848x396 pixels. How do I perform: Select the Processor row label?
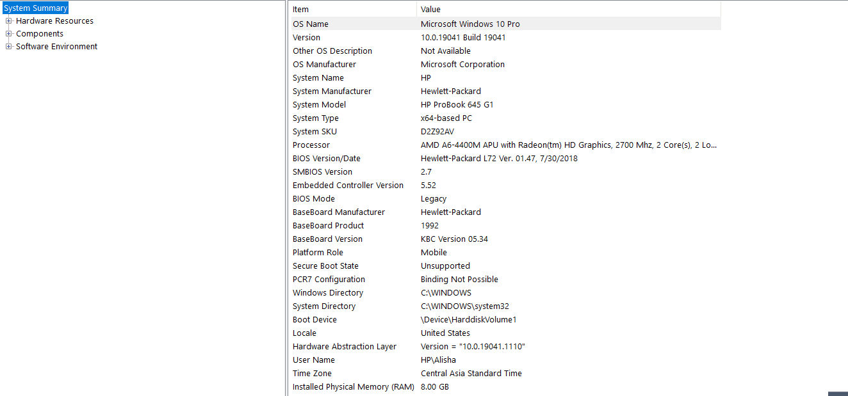(x=311, y=145)
